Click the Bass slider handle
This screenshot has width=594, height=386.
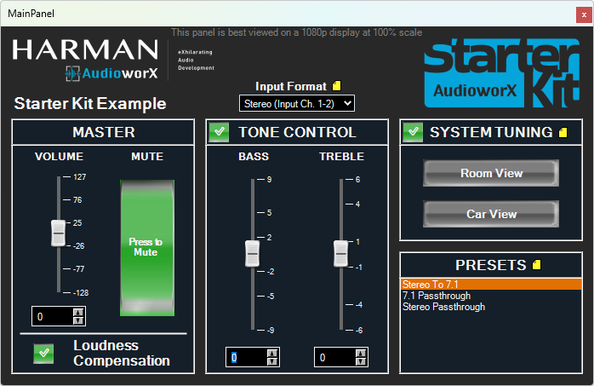(252, 253)
